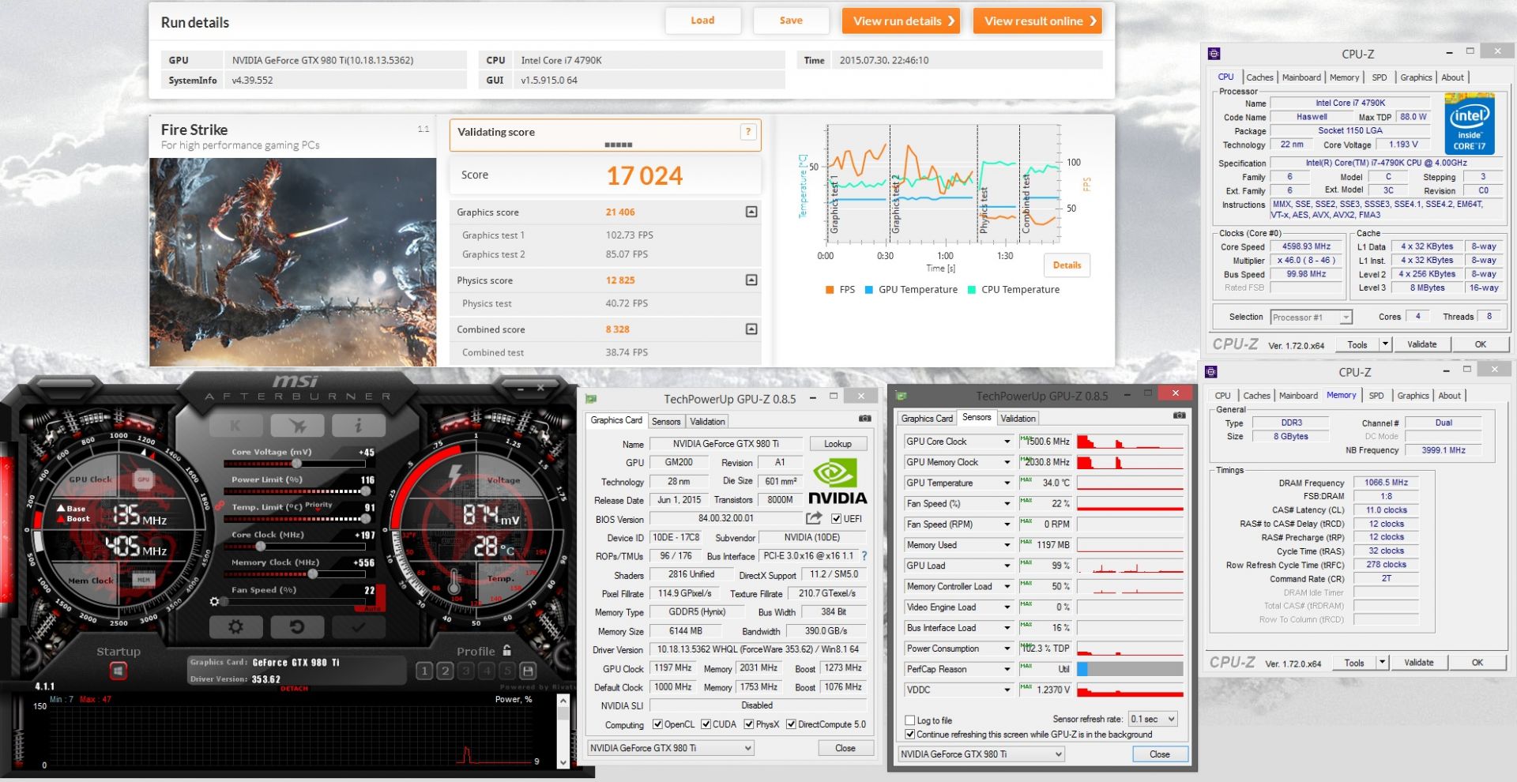Screen dimensions: 1517x782
Task: Click the screenshot camera icon in GPU-Z Graphics Card window
Action: click(x=865, y=419)
